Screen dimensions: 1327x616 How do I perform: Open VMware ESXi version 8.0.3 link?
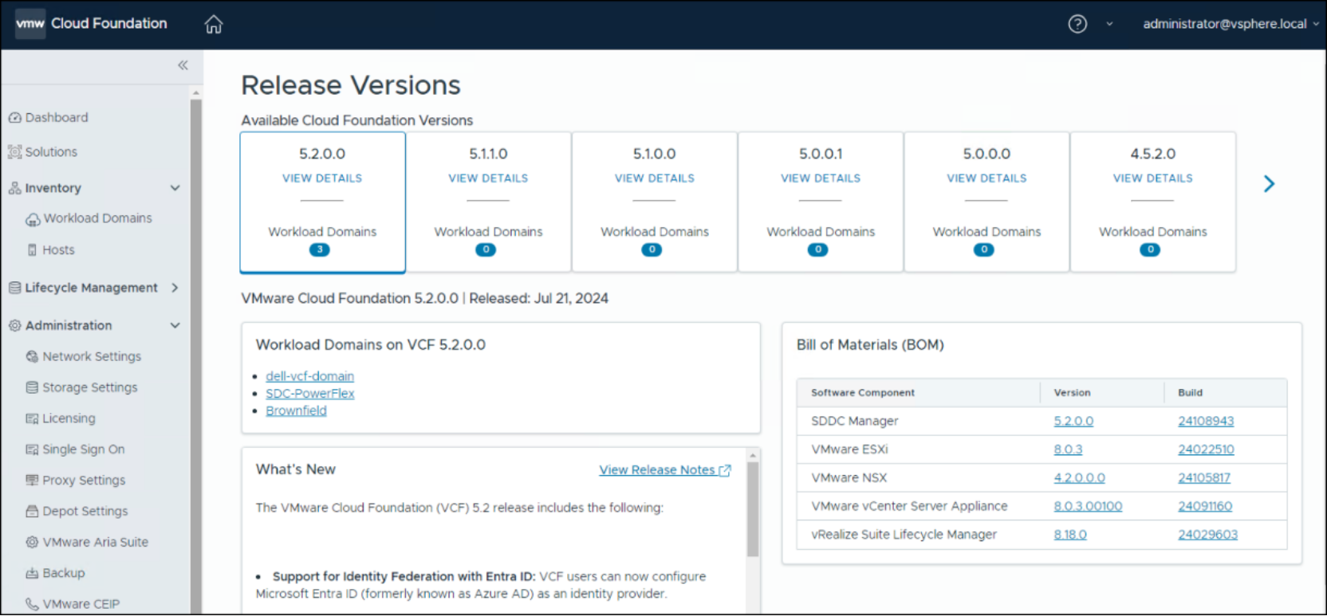pyautogui.click(x=1068, y=449)
